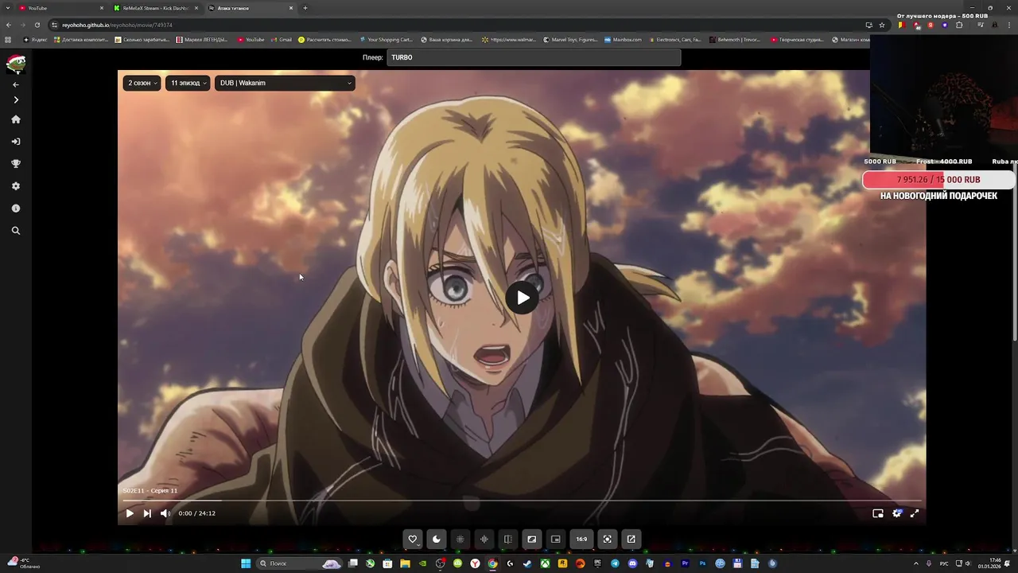Open the episode dropdown "11 эпизод"
This screenshot has width=1018, height=573.
coord(188,83)
